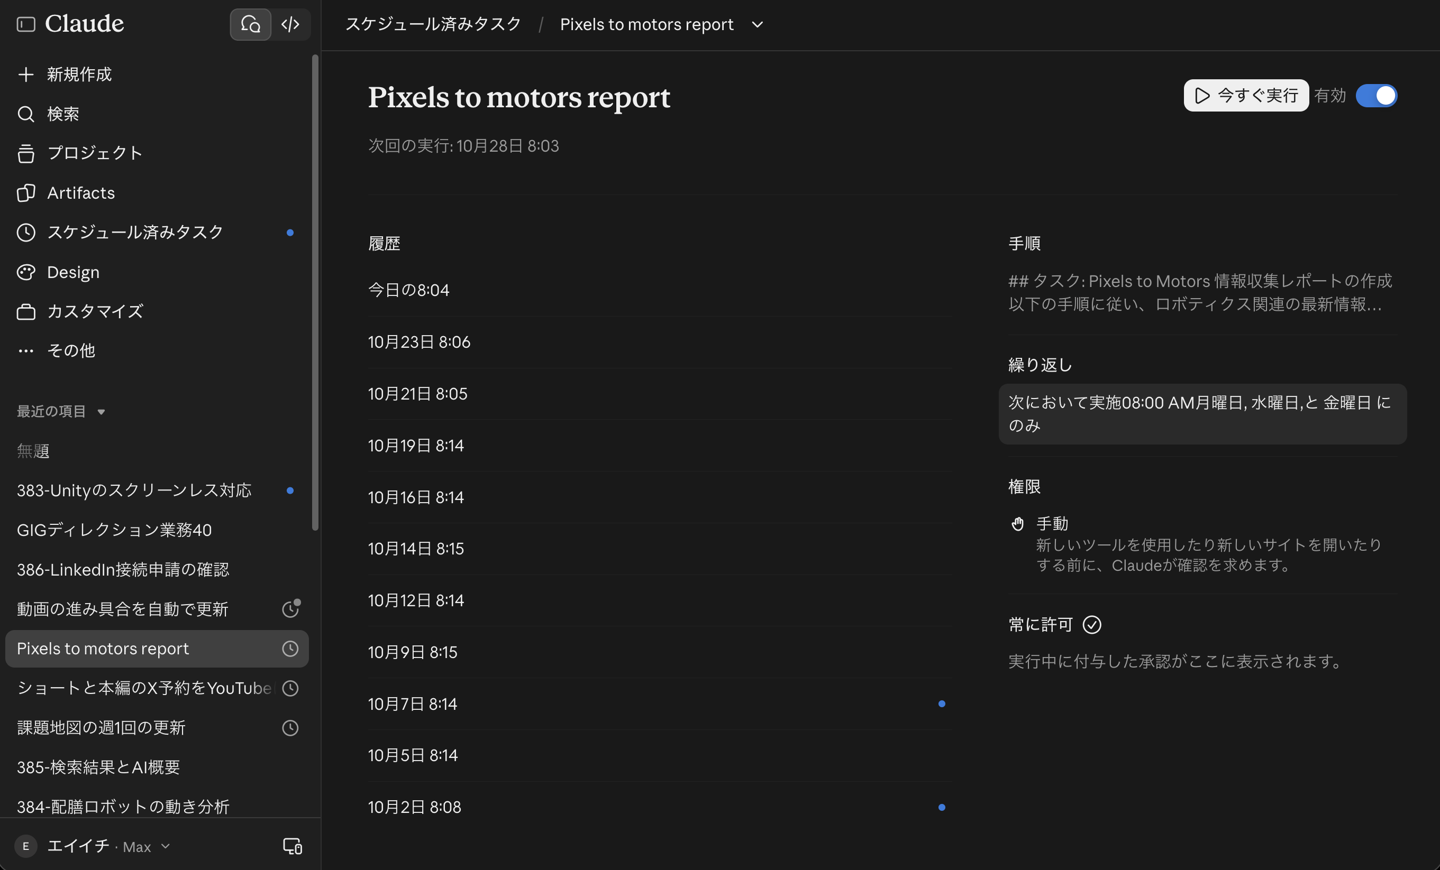Open the 10月14日 8:15 run
The width and height of the screenshot is (1440, 870).
pyautogui.click(x=660, y=549)
